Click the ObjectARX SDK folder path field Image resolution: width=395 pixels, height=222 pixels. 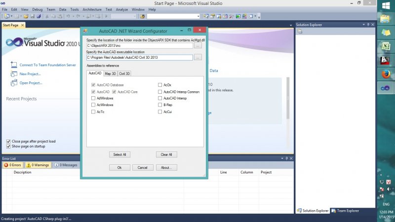[x=140, y=45]
